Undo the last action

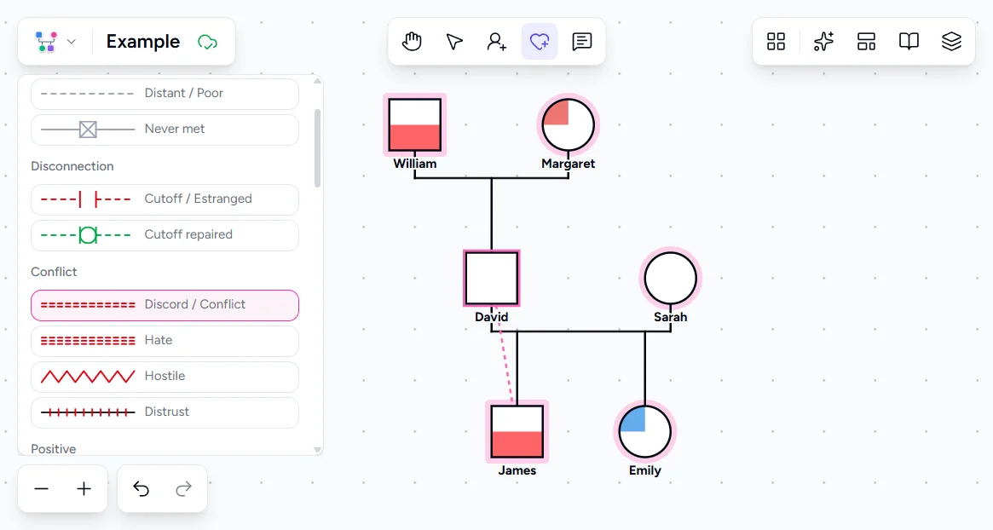[141, 489]
